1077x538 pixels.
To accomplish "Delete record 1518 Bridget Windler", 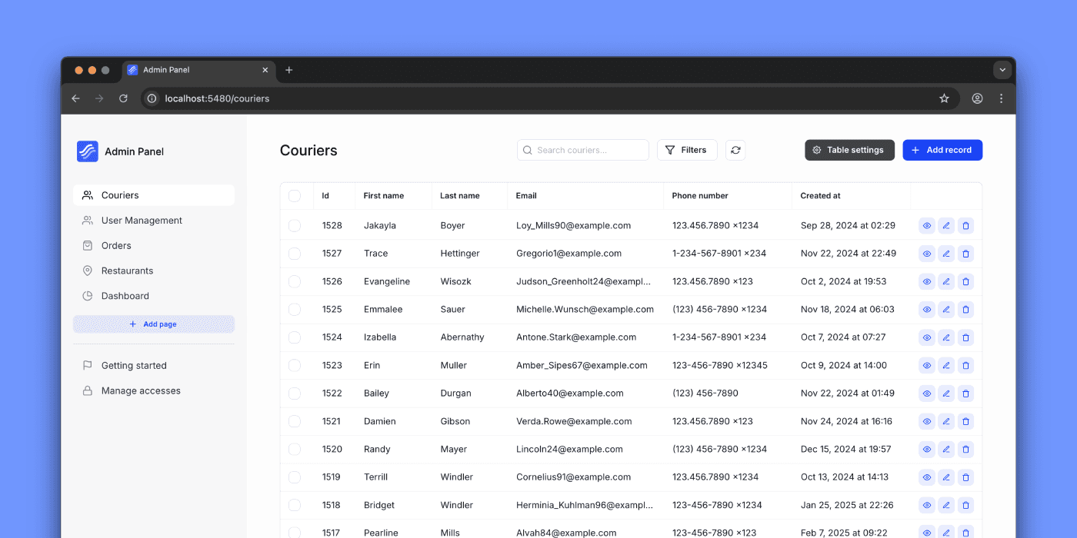I will point(965,505).
